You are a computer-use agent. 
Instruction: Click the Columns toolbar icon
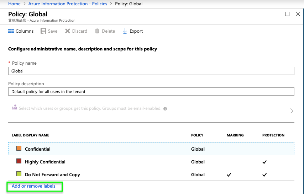(11, 31)
